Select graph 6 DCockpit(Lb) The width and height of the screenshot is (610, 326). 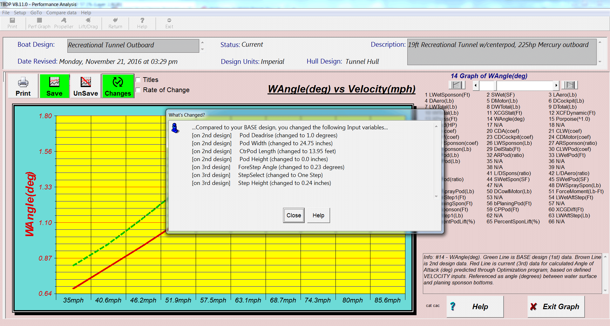click(566, 101)
